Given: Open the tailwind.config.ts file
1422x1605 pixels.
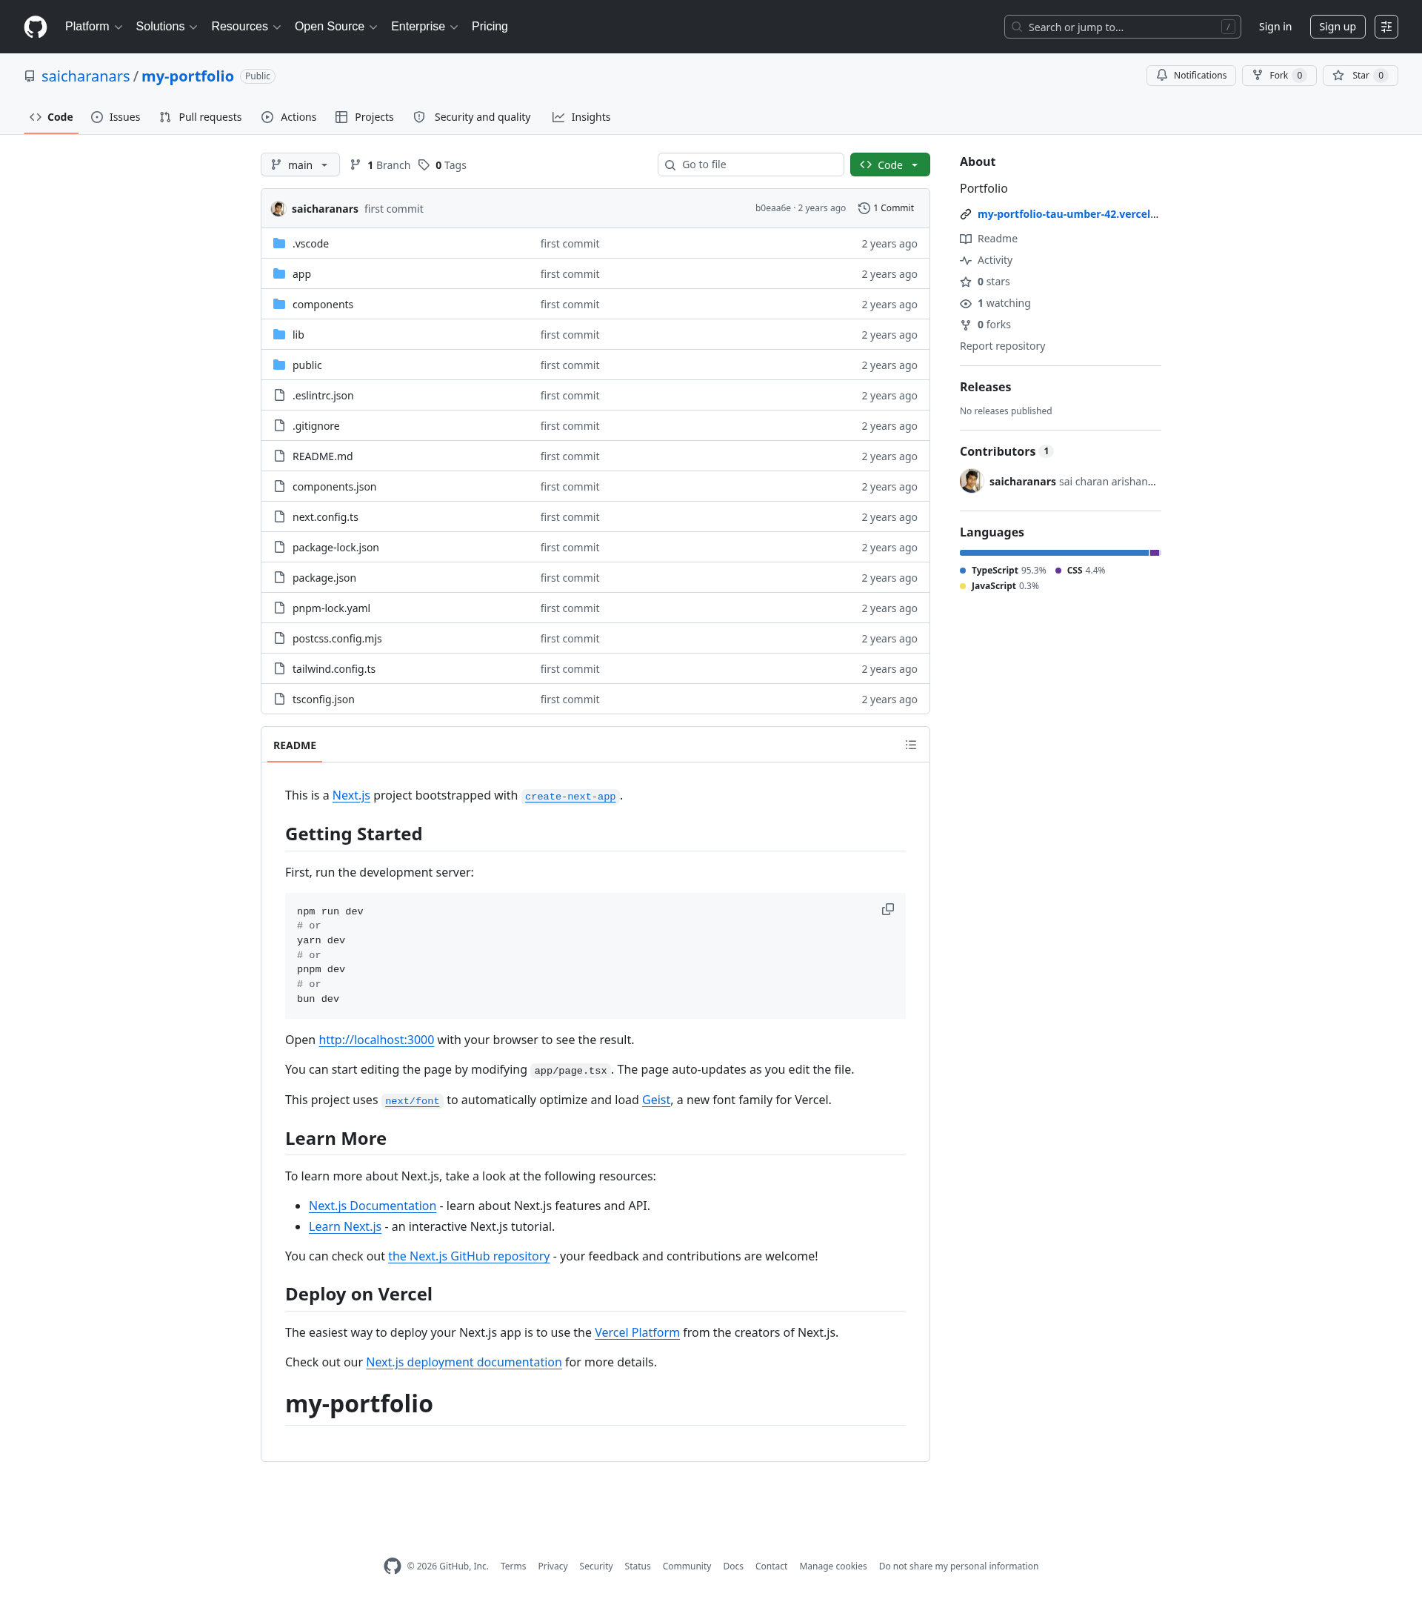Looking at the screenshot, I should coord(334,669).
